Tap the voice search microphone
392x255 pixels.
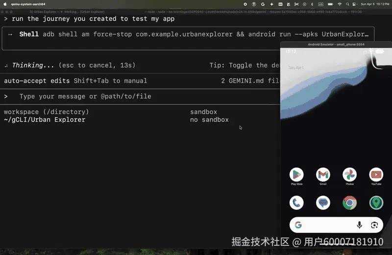(359, 225)
